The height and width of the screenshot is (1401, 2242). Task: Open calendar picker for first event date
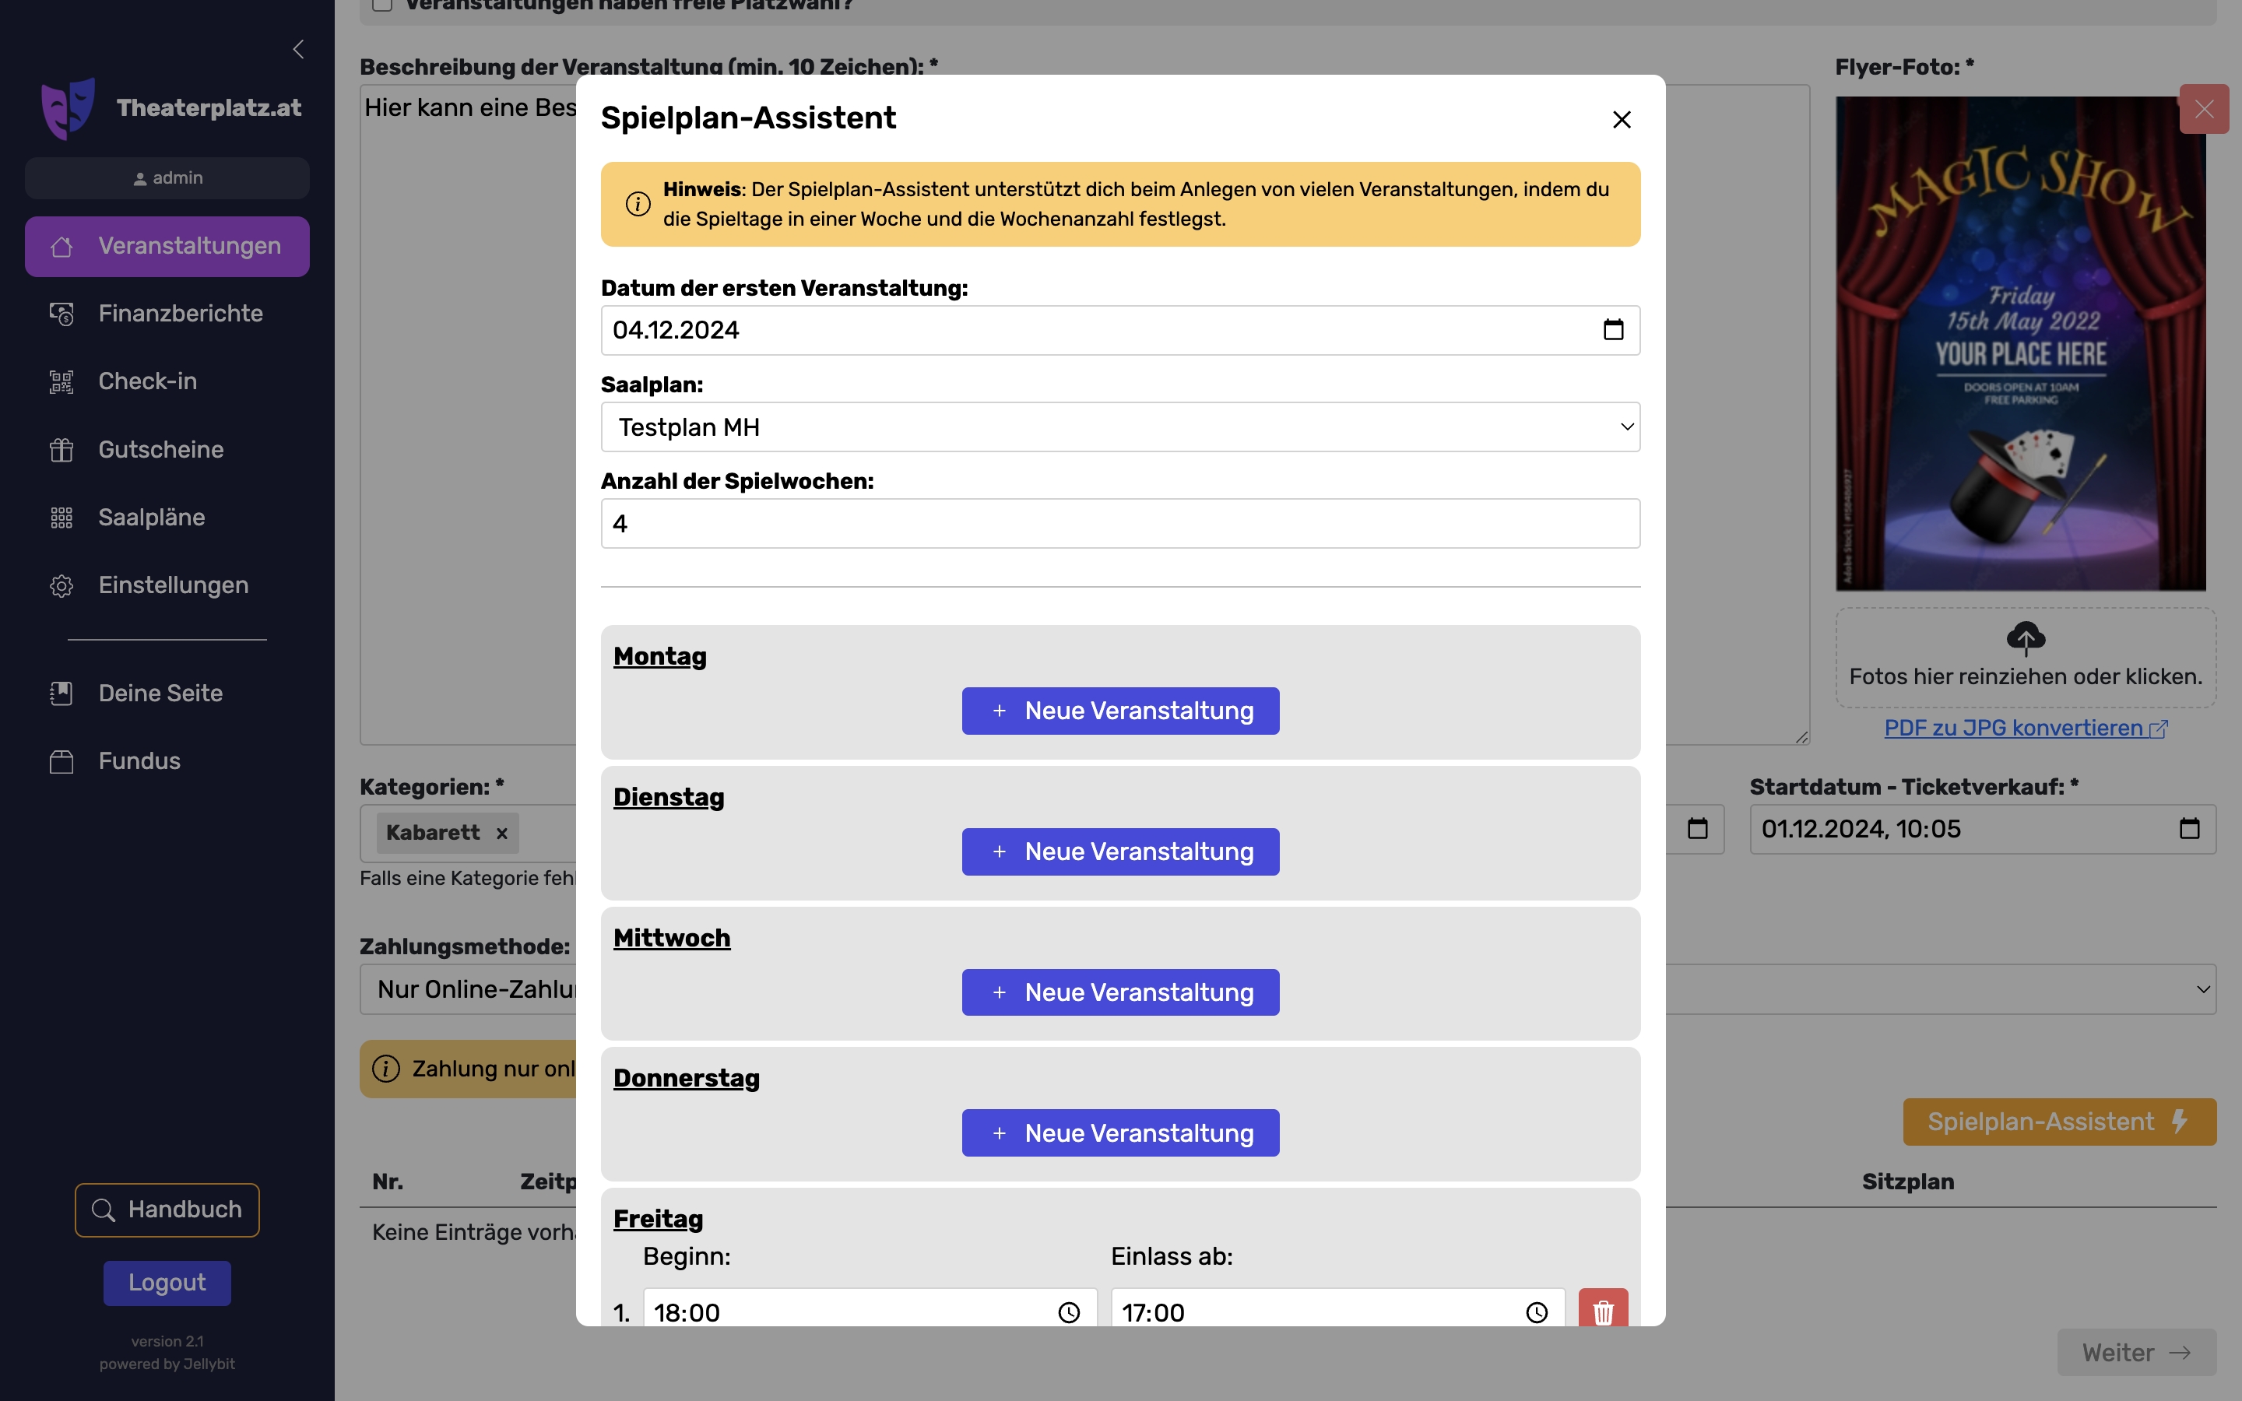tap(1613, 330)
